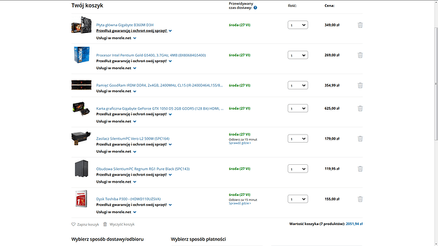Click the 349,00 zł motherboard price
Image resolution: width=438 pixels, height=246 pixels.
pos(332,25)
